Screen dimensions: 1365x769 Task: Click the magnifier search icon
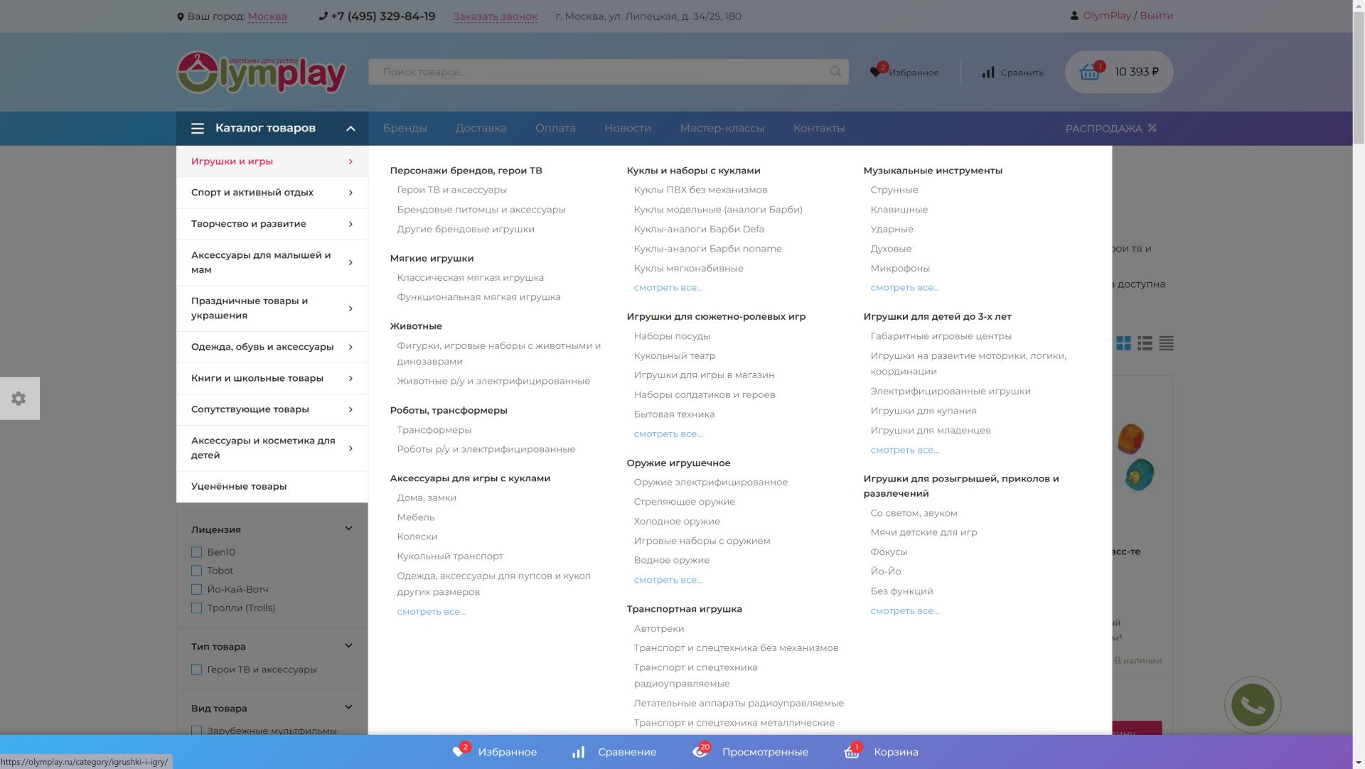click(x=835, y=72)
